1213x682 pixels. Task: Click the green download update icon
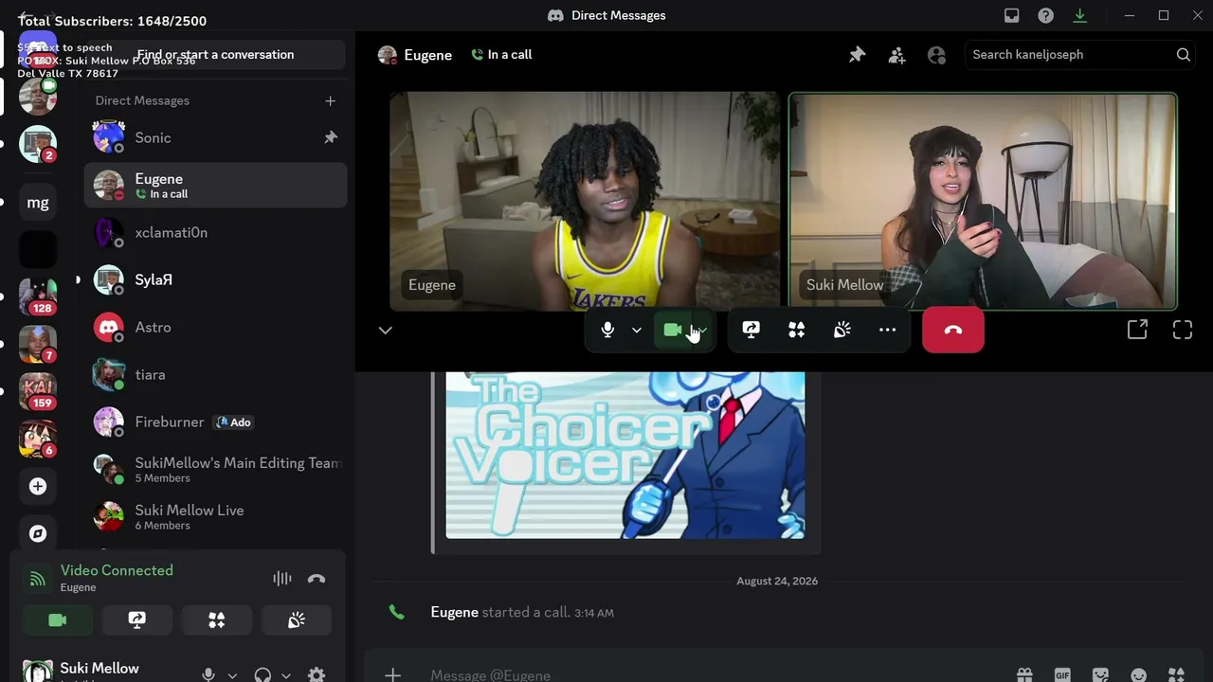click(x=1079, y=15)
